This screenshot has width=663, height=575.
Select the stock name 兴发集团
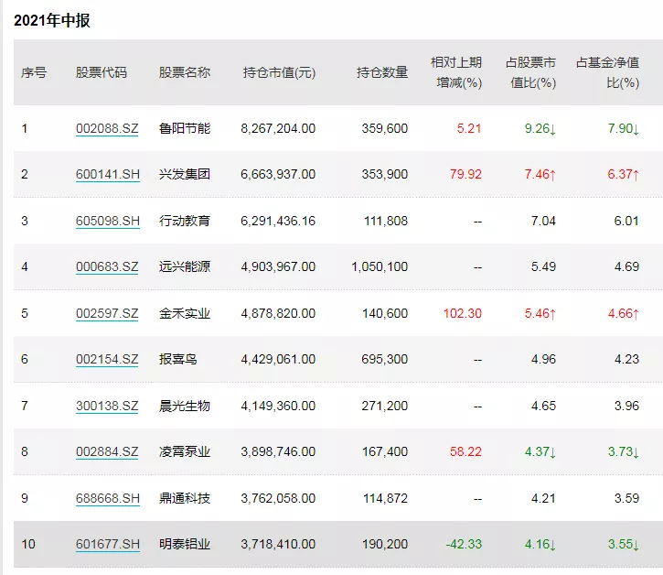click(x=184, y=174)
